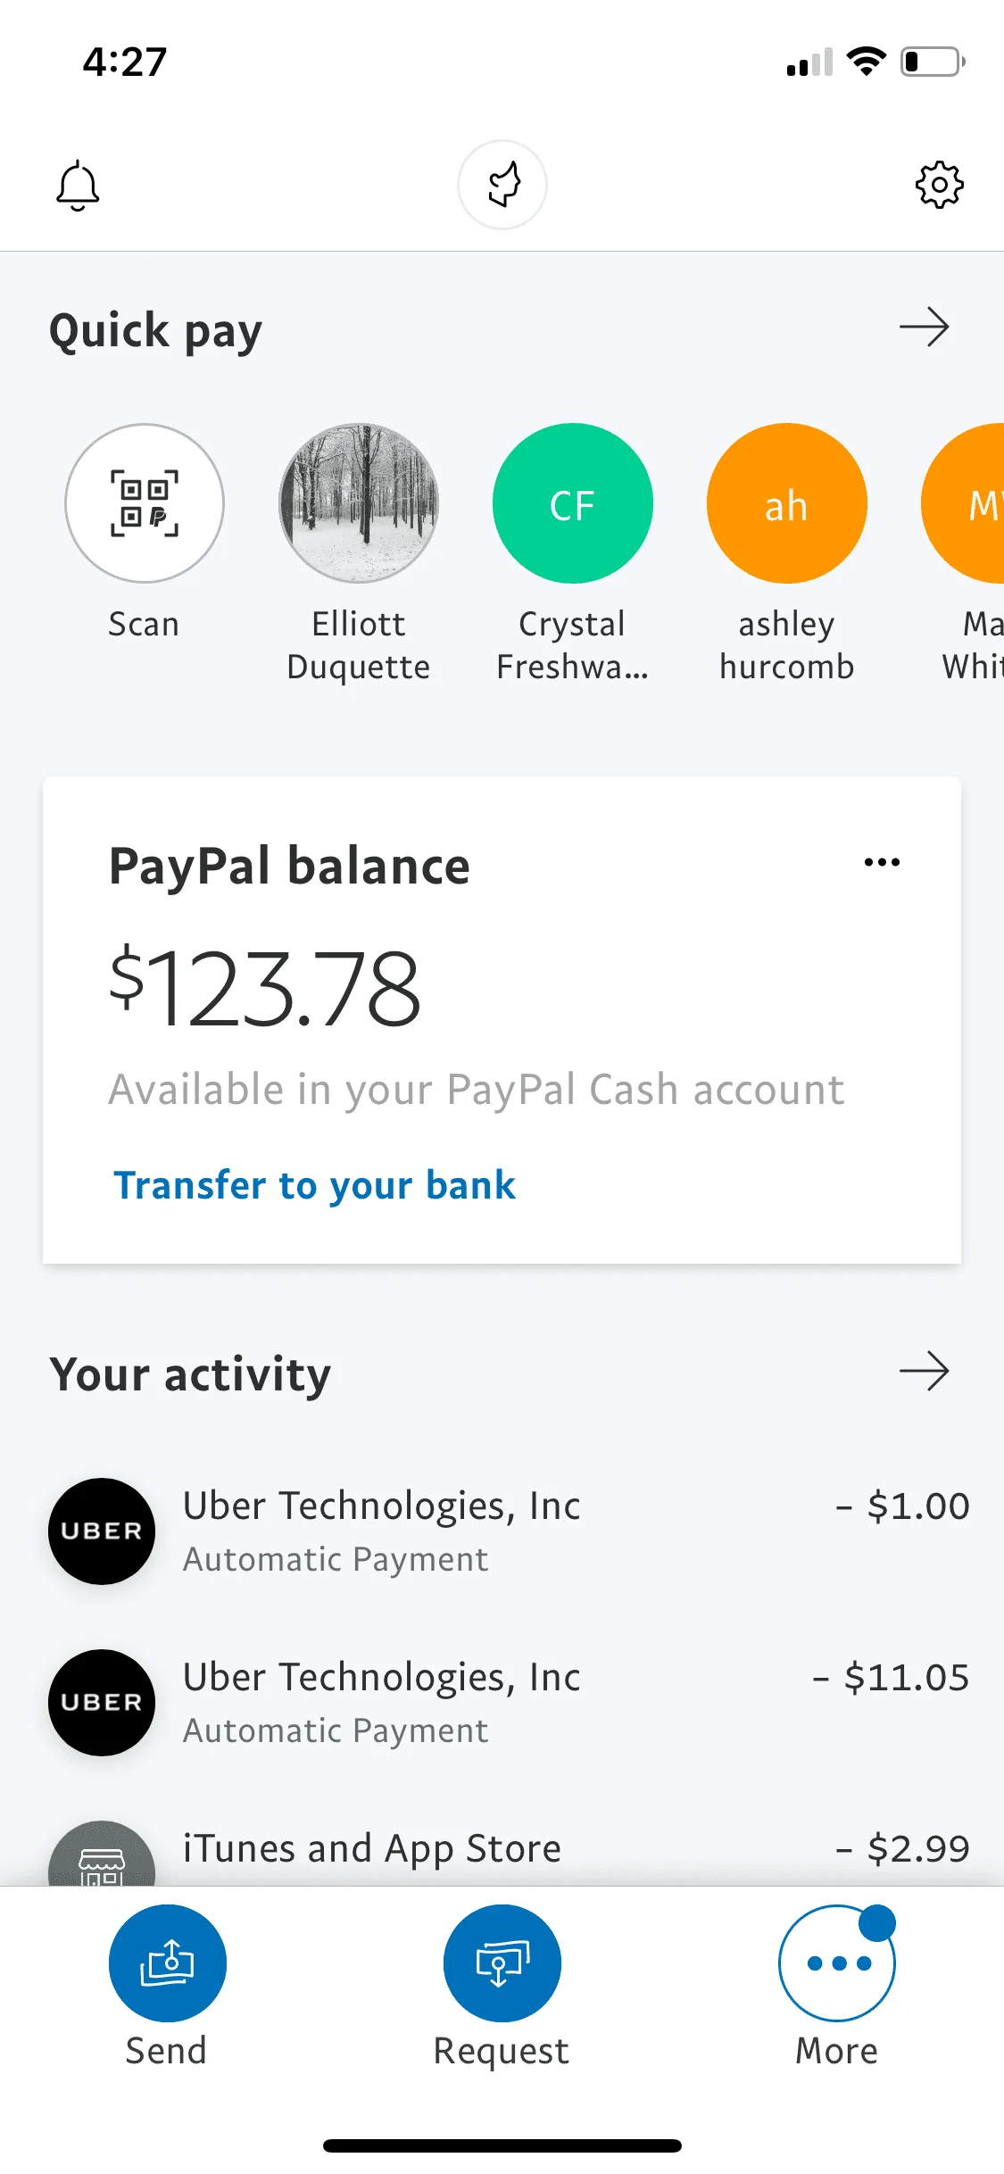This screenshot has height=2174, width=1004.
Task: Tap the Request money icon
Action: tap(502, 1963)
